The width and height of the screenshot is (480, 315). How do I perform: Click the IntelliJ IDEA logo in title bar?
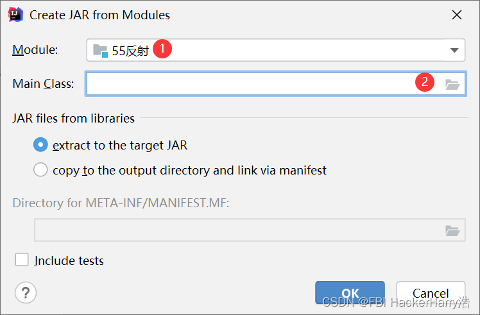(x=15, y=14)
